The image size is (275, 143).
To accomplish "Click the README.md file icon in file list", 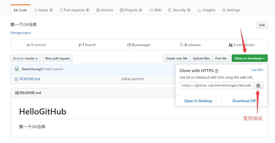I will point(17,79).
